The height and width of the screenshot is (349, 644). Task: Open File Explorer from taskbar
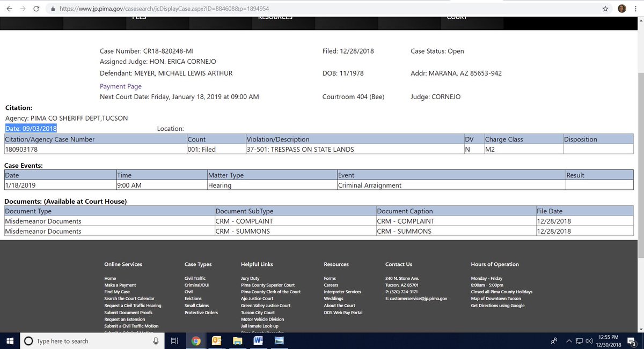[x=238, y=341]
